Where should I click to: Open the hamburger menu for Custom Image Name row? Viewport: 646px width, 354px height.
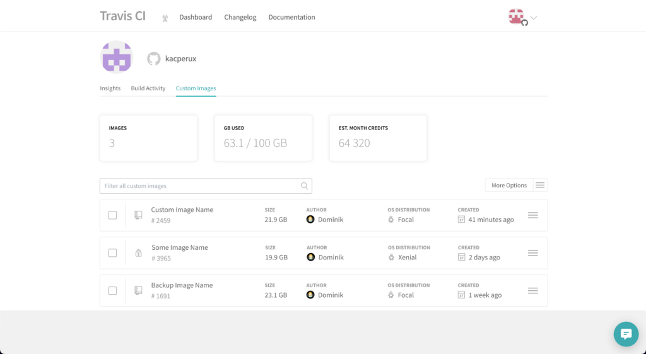(x=532, y=215)
